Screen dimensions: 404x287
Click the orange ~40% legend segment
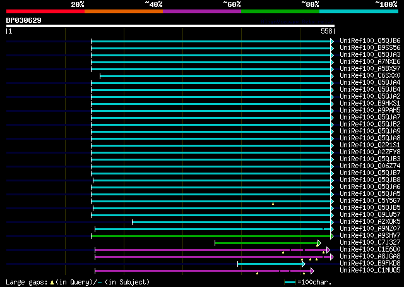[x=124, y=11]
